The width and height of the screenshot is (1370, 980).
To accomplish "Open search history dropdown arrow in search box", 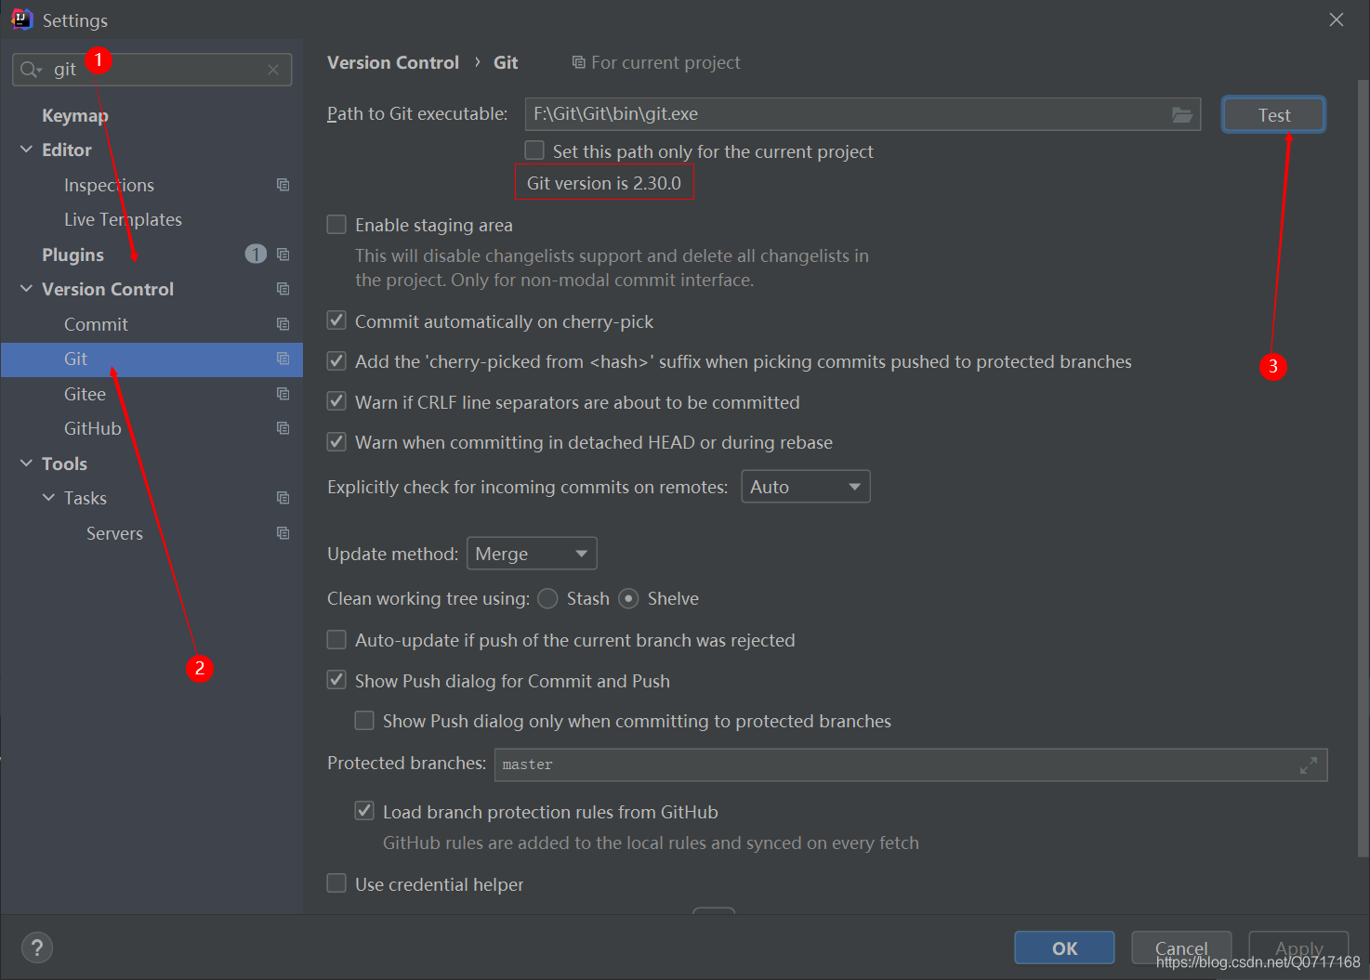I will pyautogui.click(x=39, y=71).
